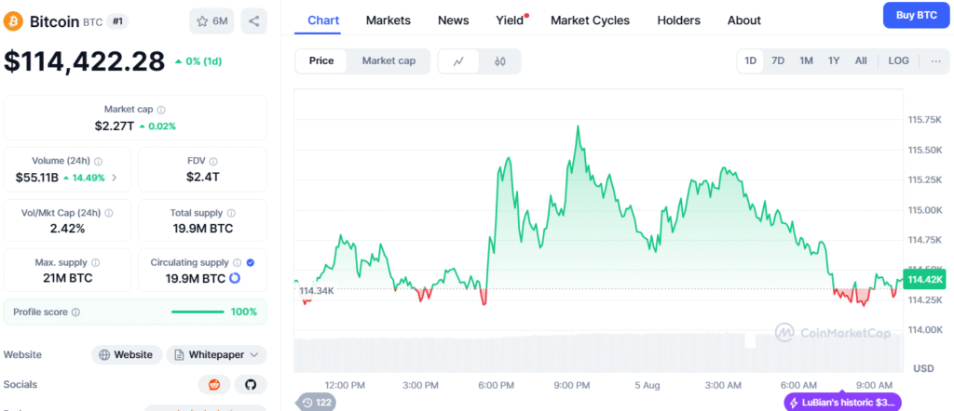The width and height of the screenshot is (954, 411).
Task: Open the Website link button
Action: (x=127, y=354)
